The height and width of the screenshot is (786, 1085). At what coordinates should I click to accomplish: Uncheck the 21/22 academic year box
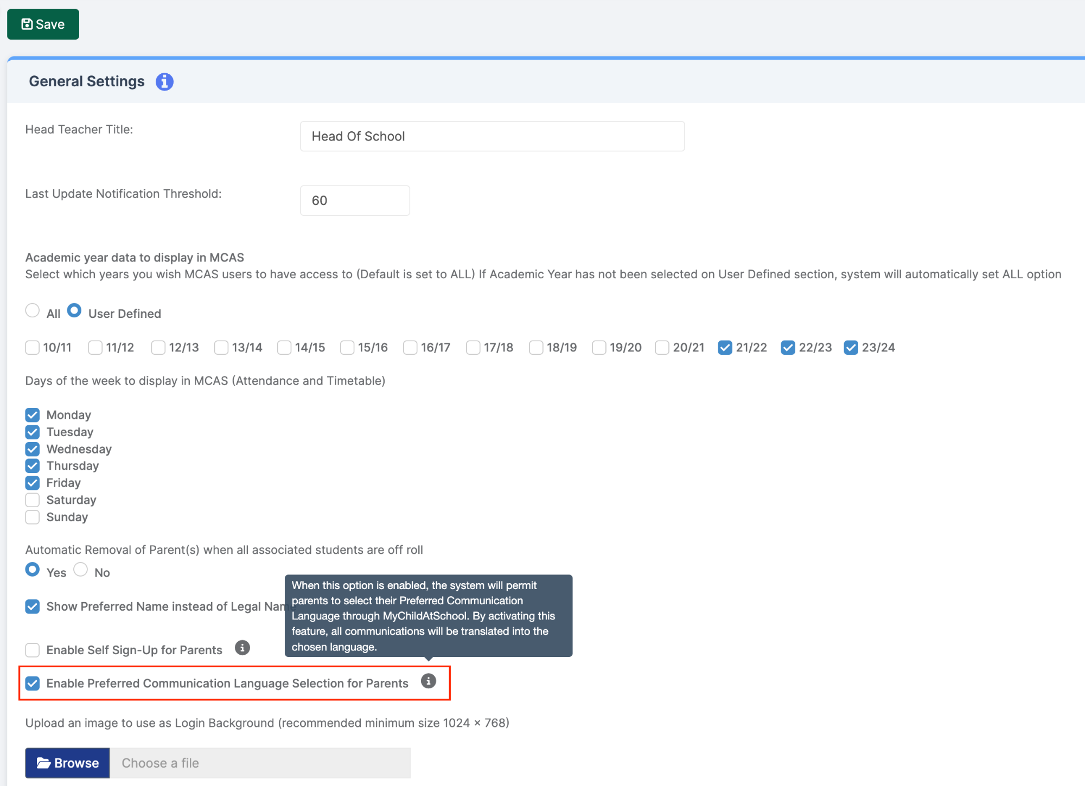725,348
